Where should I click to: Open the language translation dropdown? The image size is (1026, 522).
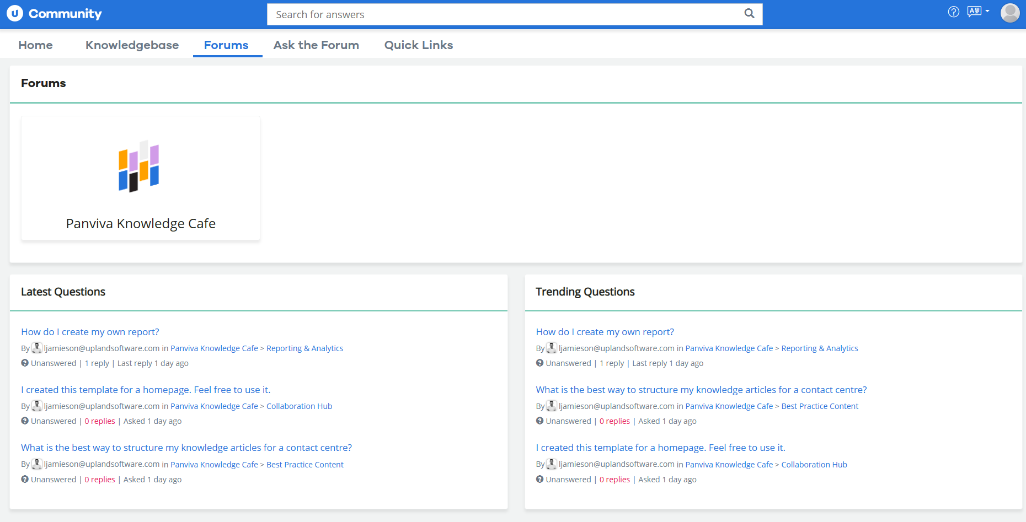978,12
